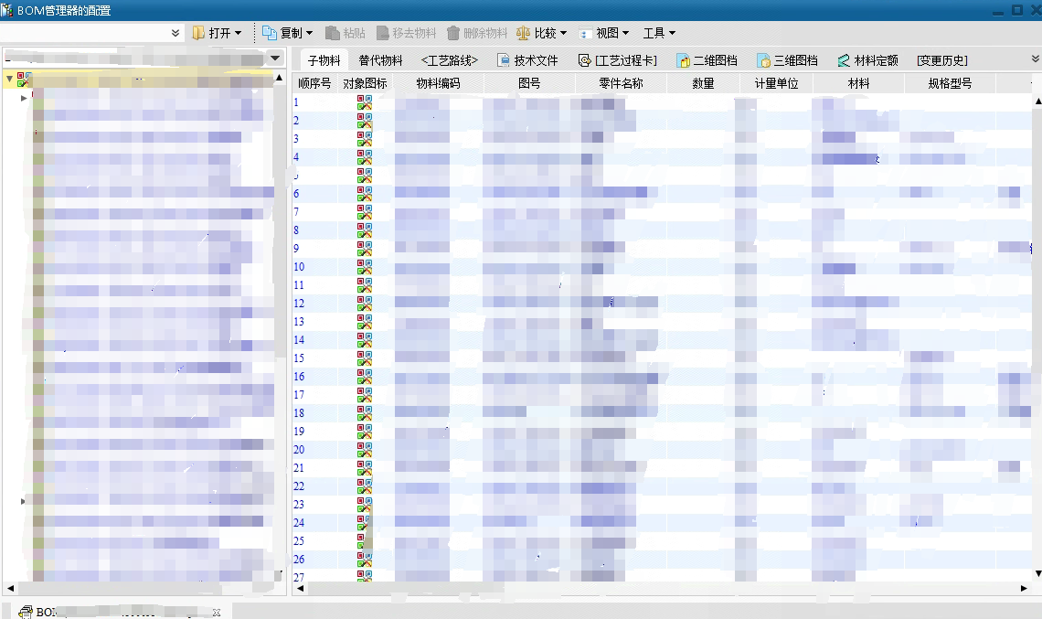Image resolution: width=1042 pixels, height=619 pixels.
Task: Click the 材料定额 tab icon
Action: point(844,60)
